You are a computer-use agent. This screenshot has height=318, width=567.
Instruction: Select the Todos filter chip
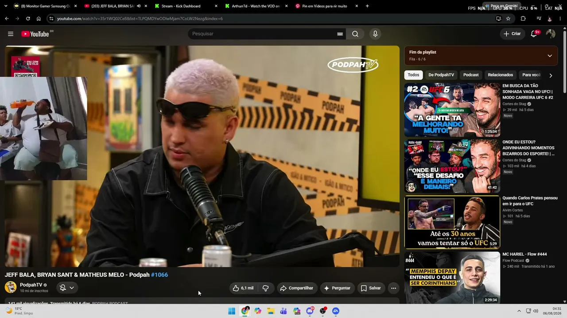pos(413,75)
